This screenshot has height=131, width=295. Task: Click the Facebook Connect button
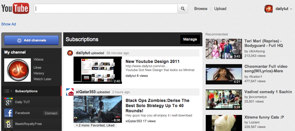coord(51,113)
